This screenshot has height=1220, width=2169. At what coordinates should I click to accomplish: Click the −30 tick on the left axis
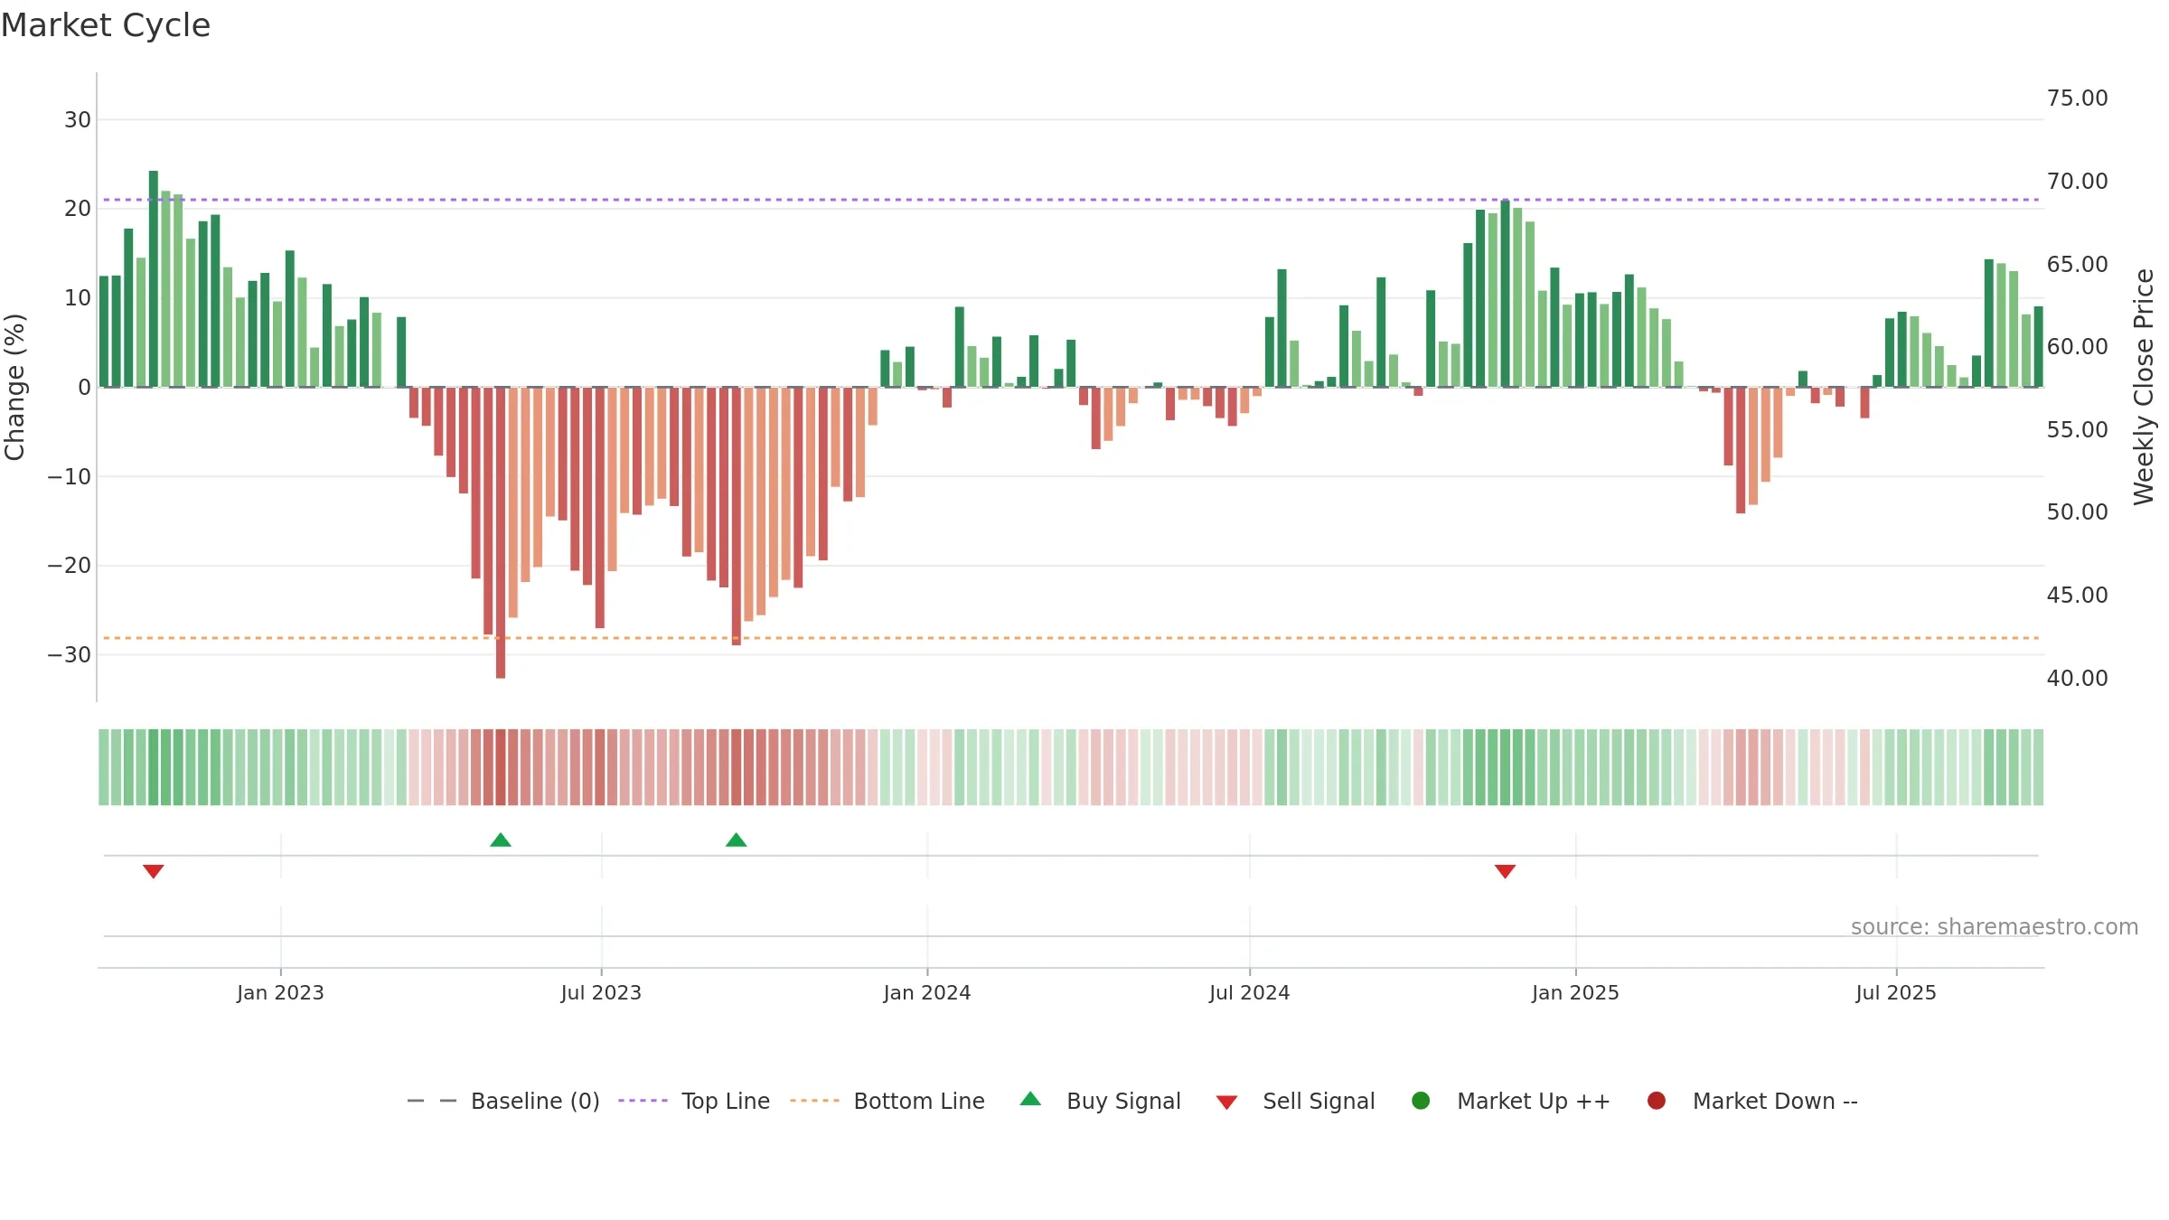tap(70, 655)
